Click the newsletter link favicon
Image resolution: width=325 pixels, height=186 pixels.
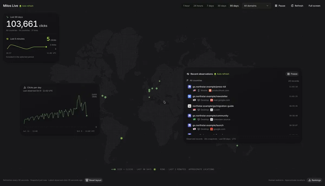[190, 96]
